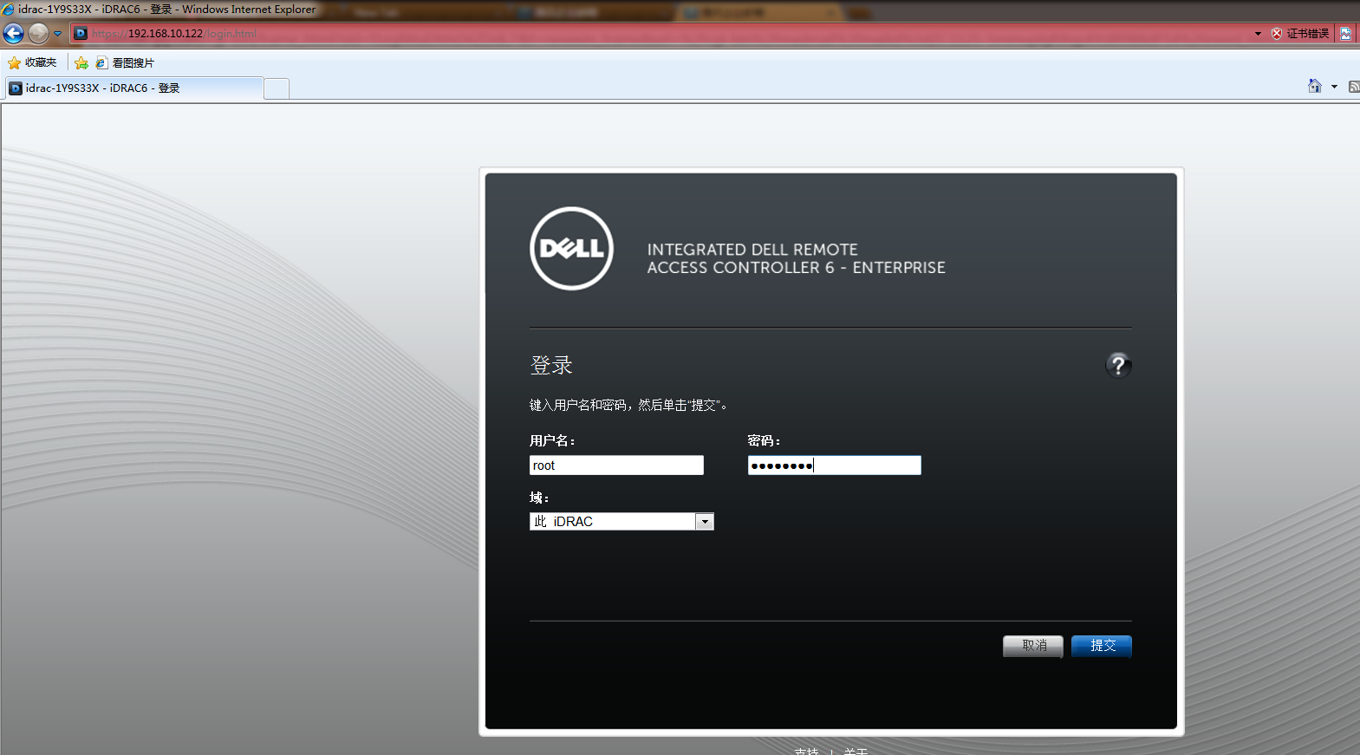Expand the Home button dropdown arrow

click(x=1334, y=87)
